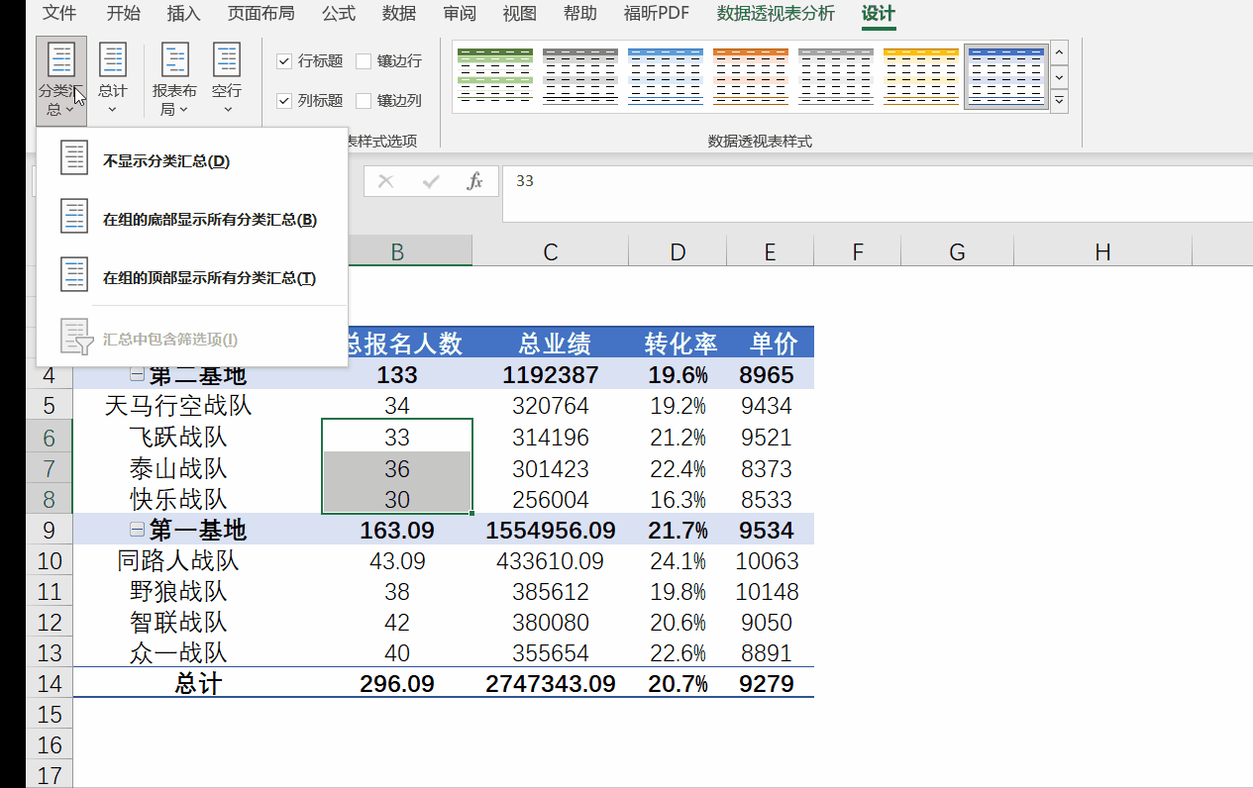Click into the formula bar showing 33
The image size is (1253, 788).
(877, 194)
